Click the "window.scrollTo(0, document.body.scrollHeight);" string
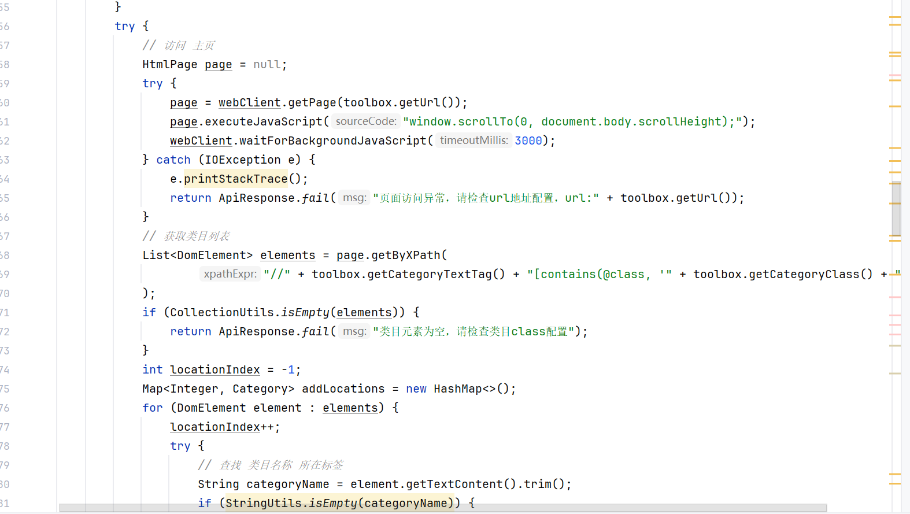Screen dimensions: 910x514 coord(572,121)
